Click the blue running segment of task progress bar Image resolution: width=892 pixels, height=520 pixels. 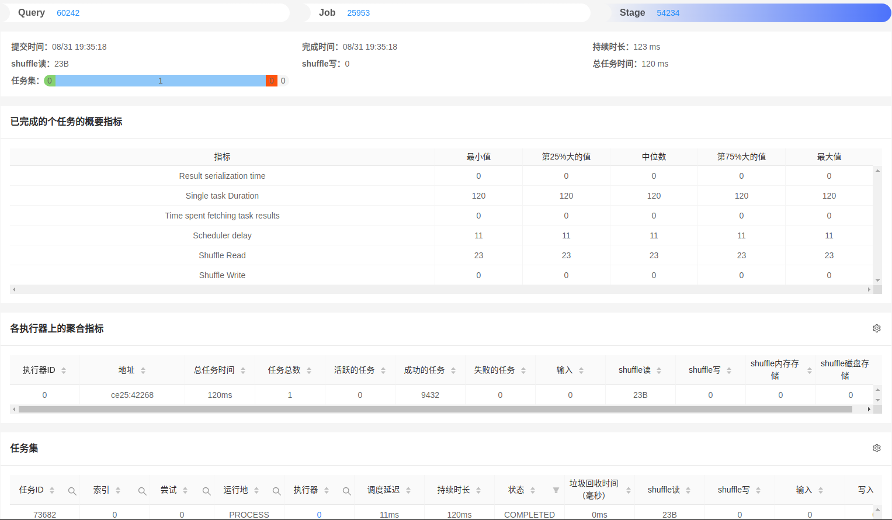(x=161, y=81)
